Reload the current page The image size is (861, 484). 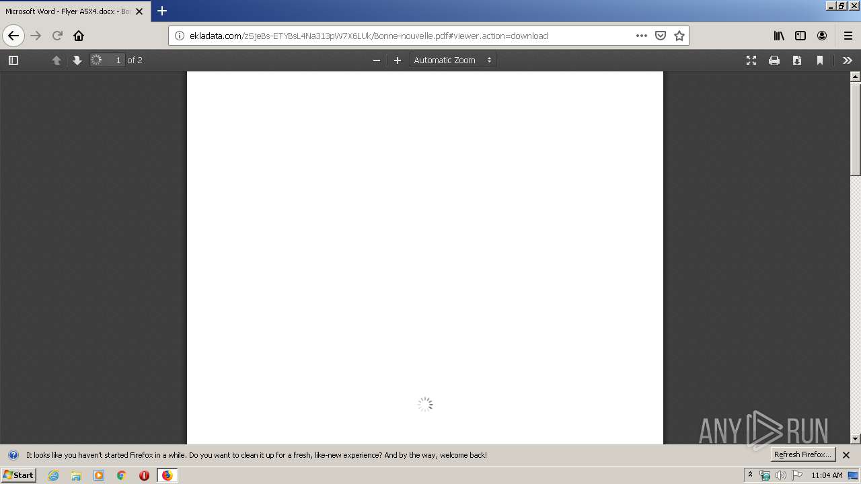point(57,36)
